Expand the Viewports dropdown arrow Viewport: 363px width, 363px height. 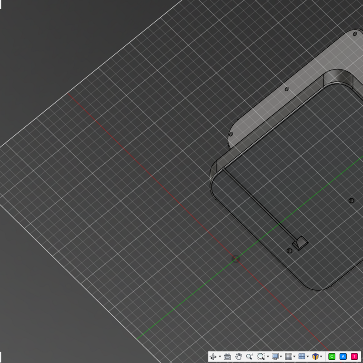308,357
